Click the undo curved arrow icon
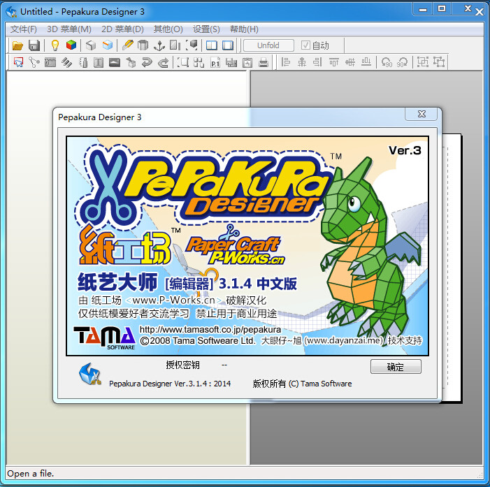490x487 pixels. coord(147,62)
